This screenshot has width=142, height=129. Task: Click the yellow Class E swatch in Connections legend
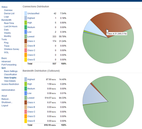click(x=26, y=60)
